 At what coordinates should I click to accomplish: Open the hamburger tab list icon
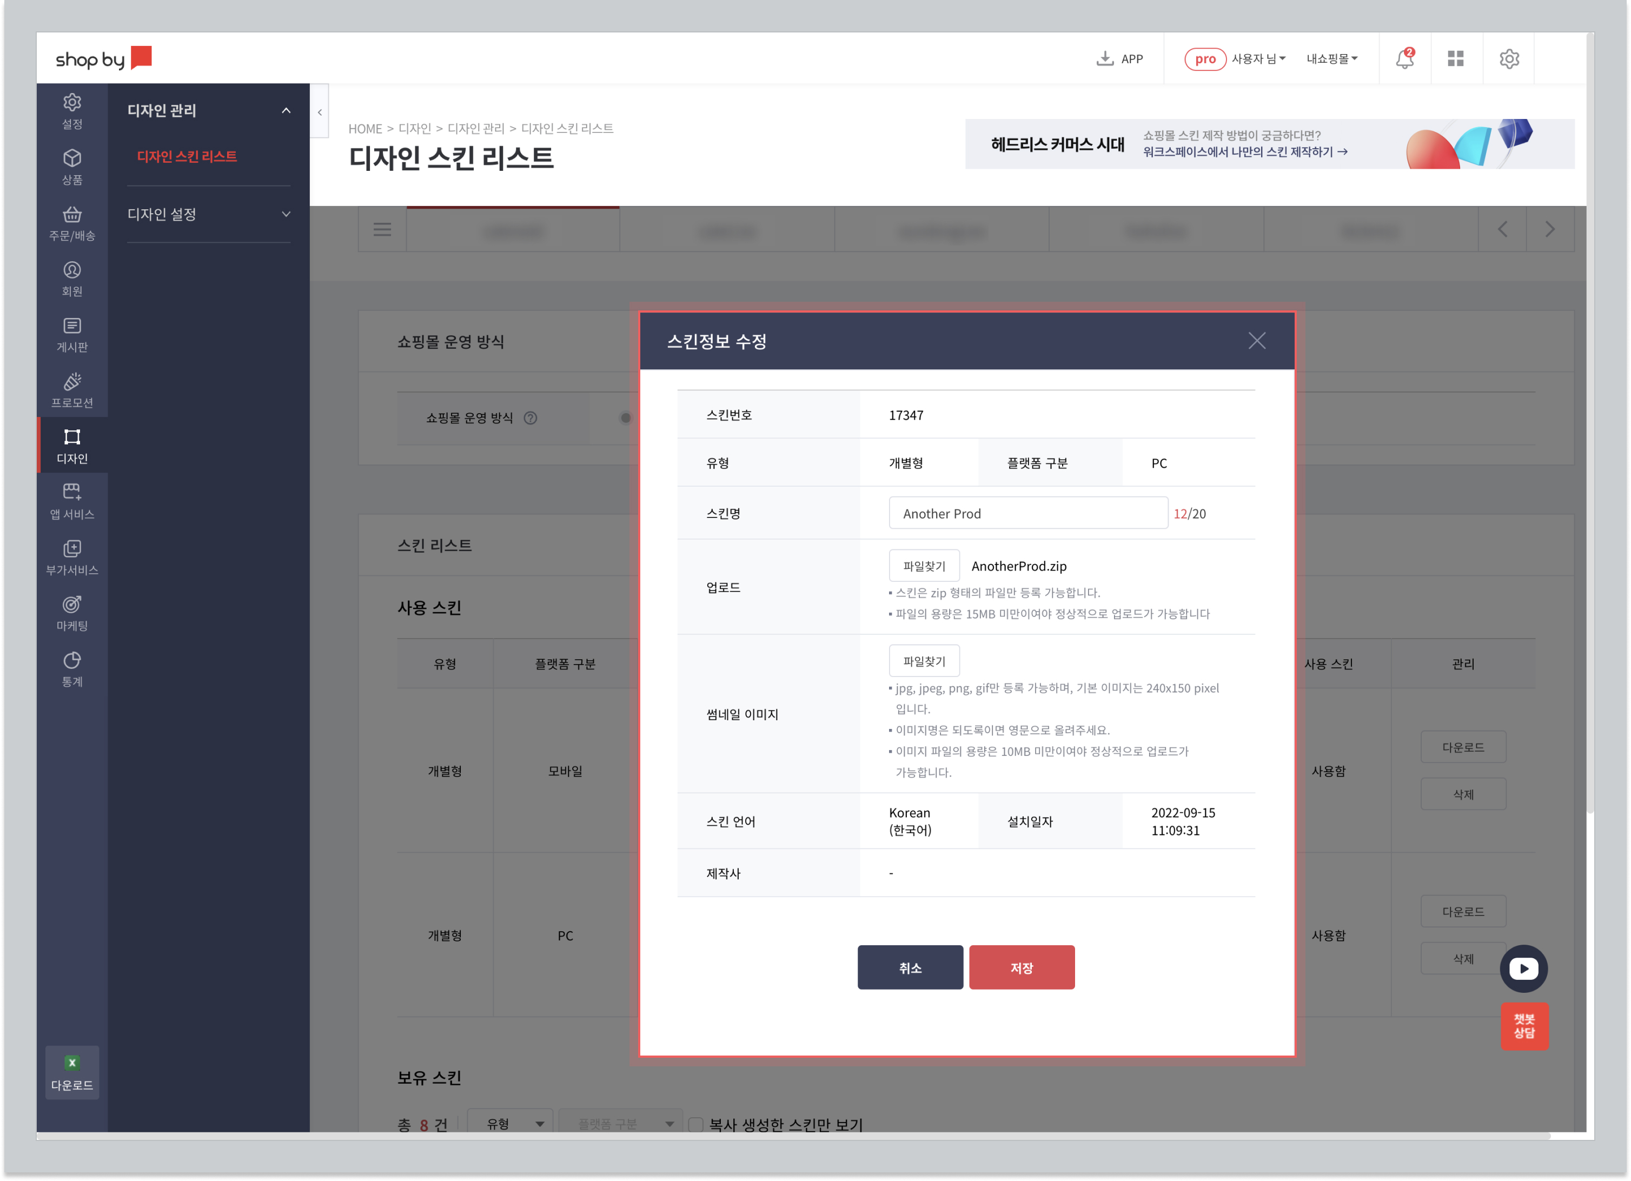coord(382,229)
